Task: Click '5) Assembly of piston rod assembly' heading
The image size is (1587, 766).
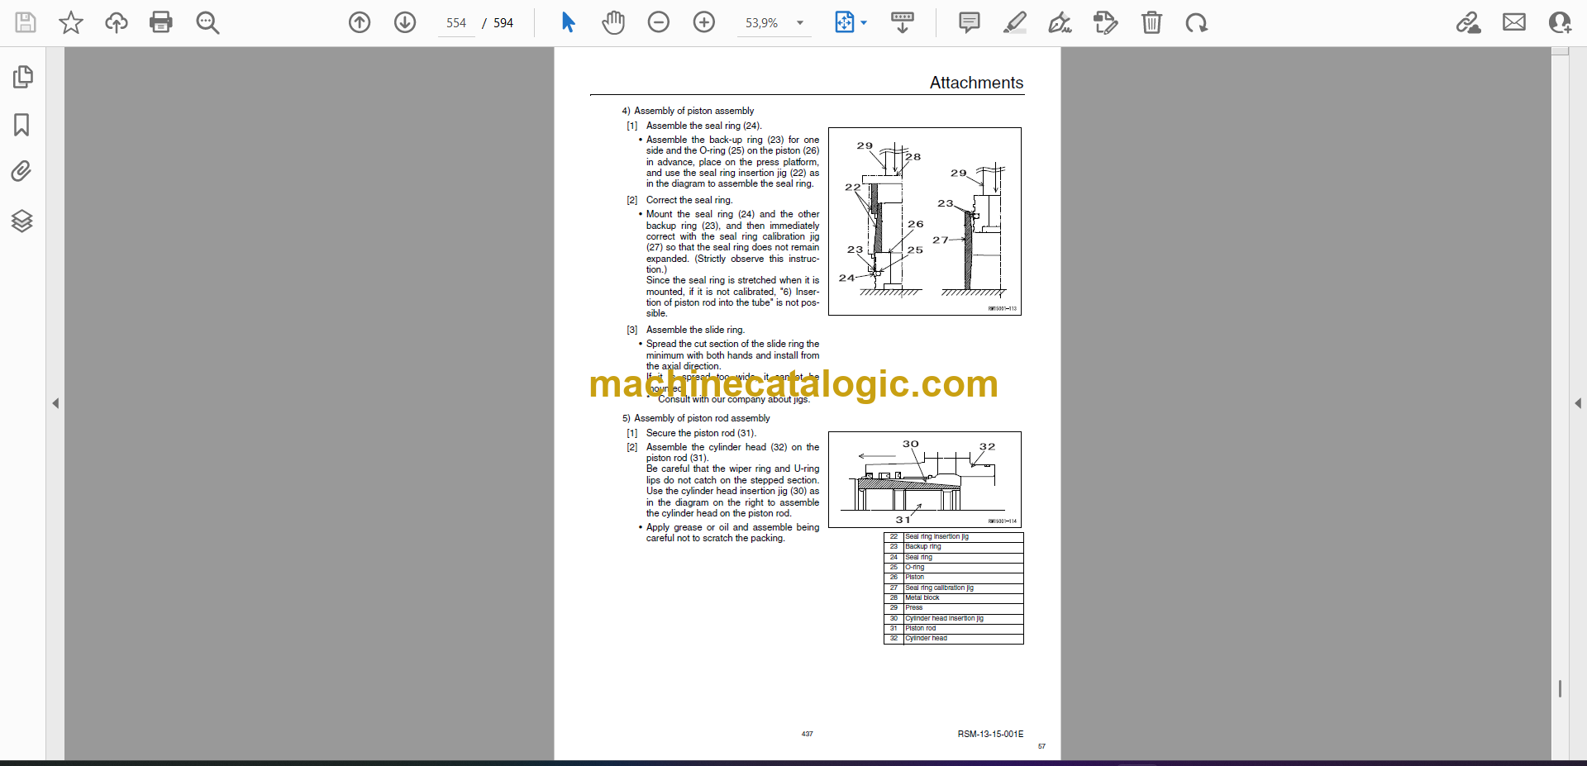Action: pos(696,418)
